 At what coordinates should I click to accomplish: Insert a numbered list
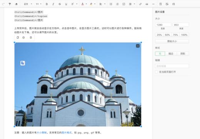[117, 4]
